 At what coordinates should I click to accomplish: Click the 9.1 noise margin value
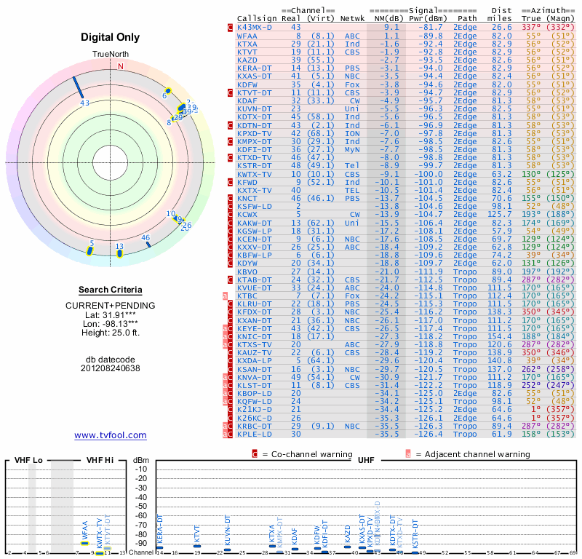click(391, 27)
